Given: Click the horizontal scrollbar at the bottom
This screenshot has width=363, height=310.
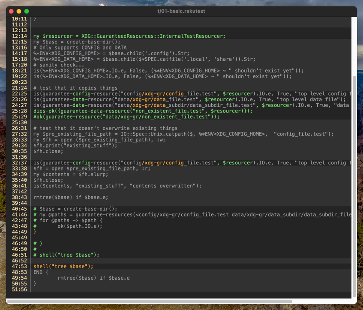Looking at the screenshot, I should pyautogui.click(x=150, y=301).
